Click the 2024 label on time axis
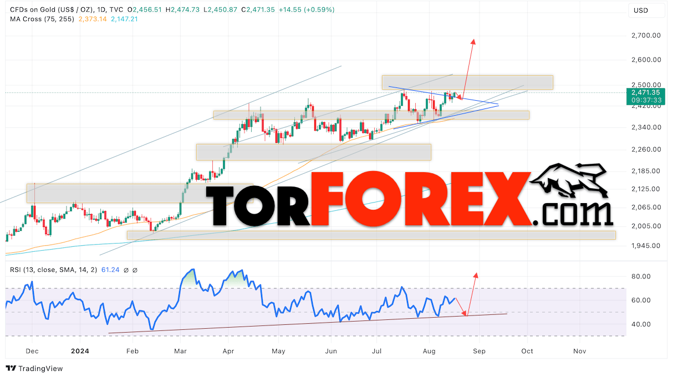The height and width of the screenshot is (378, 673). coord(80,351)
